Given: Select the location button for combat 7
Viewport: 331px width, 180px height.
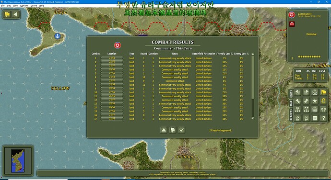Looking at the screenshot, I should [x=112, y=81].
